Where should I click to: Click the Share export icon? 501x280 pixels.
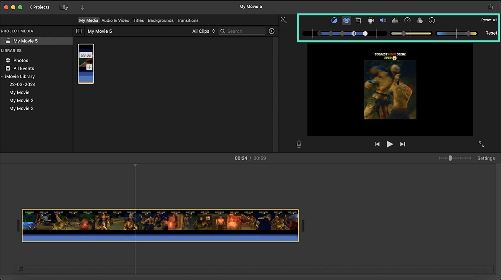pyautogui.click(x=491, y=7)
